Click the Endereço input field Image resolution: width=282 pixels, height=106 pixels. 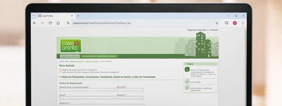coord(102,105)
